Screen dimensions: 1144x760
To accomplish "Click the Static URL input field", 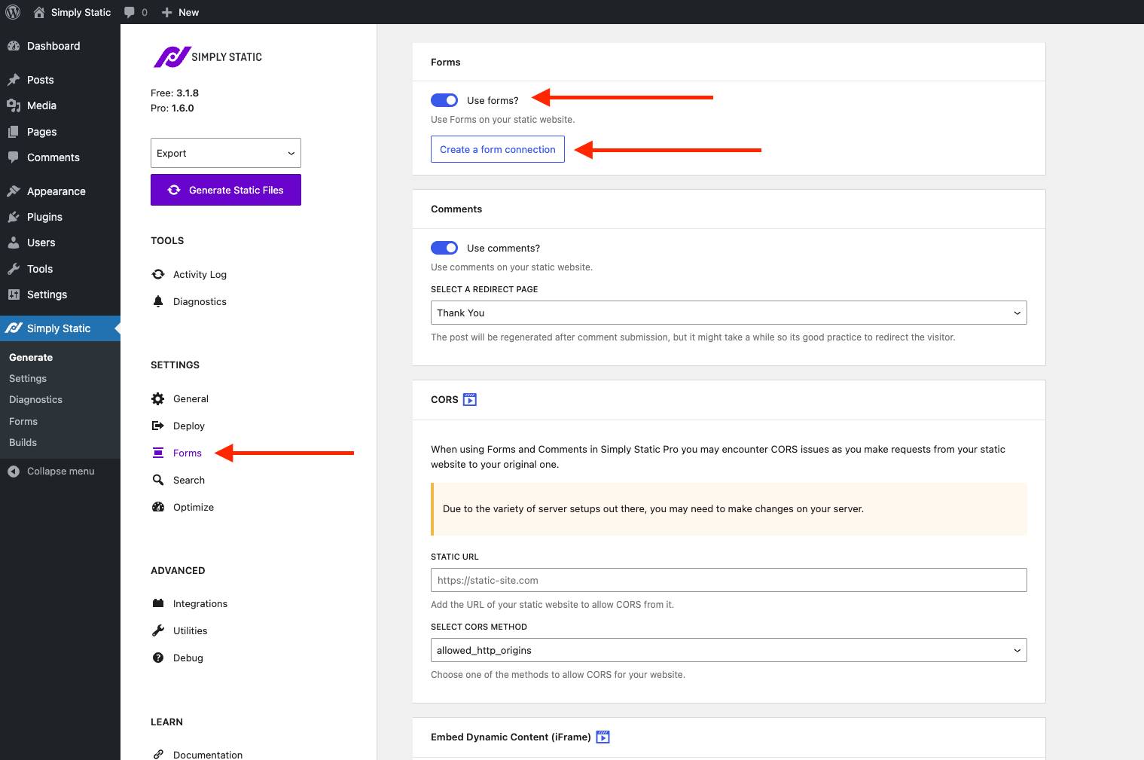I will tap(728, 580).
